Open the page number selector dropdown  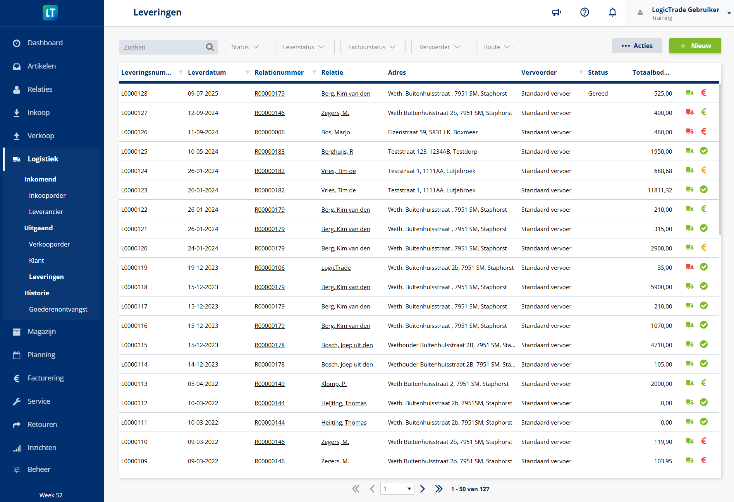coord(397,489)
